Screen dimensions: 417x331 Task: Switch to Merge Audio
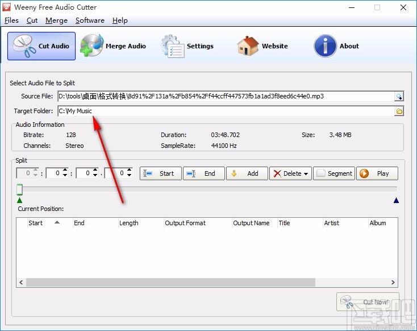coord(113,46)
